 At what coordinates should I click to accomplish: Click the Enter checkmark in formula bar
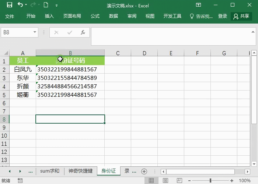pos(70,32)
